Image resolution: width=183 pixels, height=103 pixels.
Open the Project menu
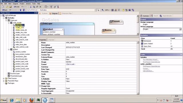(x=22, y=4)
